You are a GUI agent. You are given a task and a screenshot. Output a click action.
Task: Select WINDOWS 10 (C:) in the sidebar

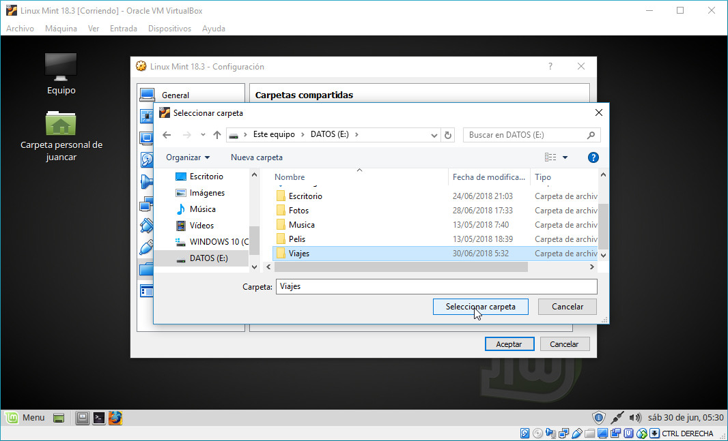click(x=219, y=242)
